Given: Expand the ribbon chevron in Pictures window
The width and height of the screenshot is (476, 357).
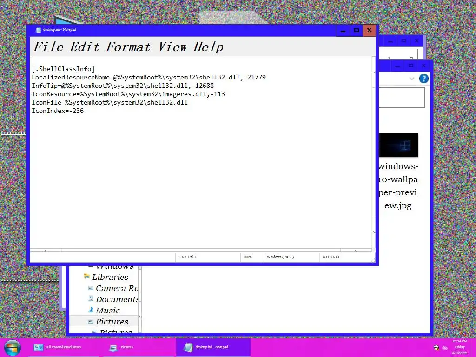Looking at the screenshot, I should (x=412, y=79).
